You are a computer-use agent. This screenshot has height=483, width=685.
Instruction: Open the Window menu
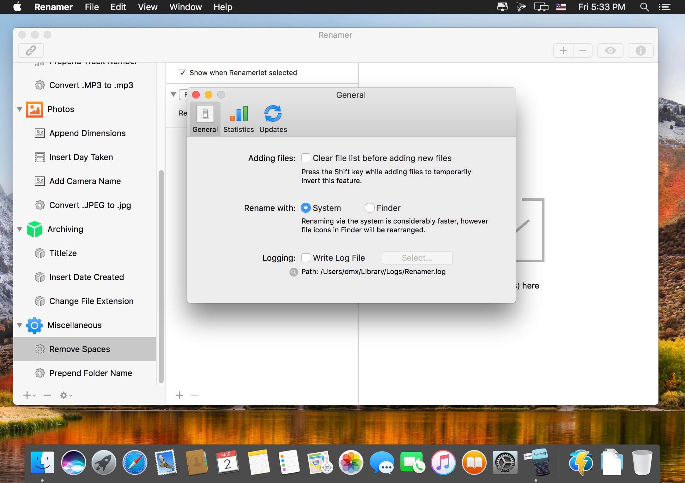(185, 7)
